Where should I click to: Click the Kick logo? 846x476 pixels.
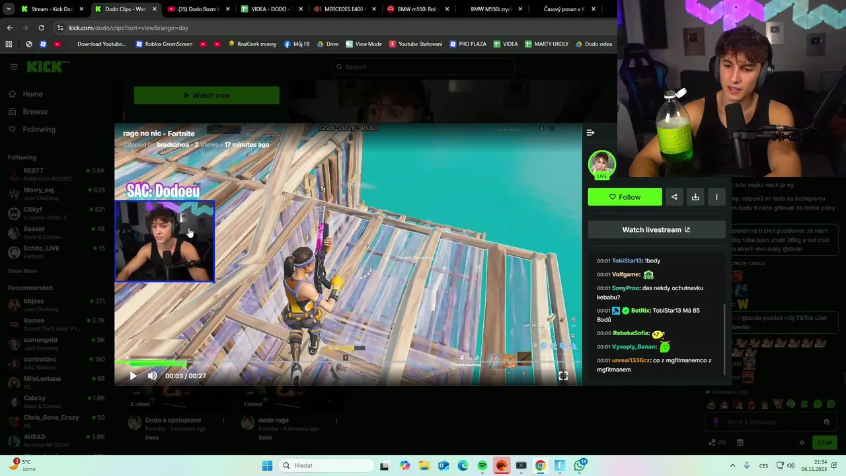(x=48, y=67)
